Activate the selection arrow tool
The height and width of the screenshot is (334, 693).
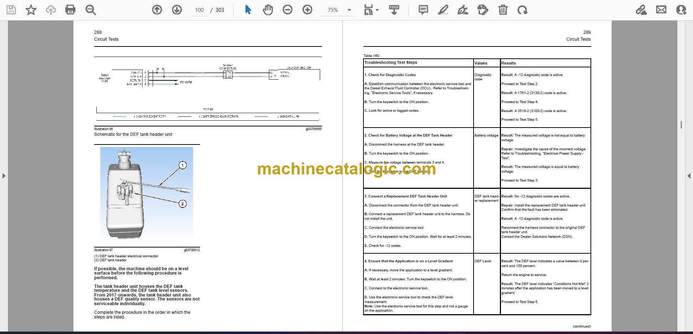pos(248,10)
